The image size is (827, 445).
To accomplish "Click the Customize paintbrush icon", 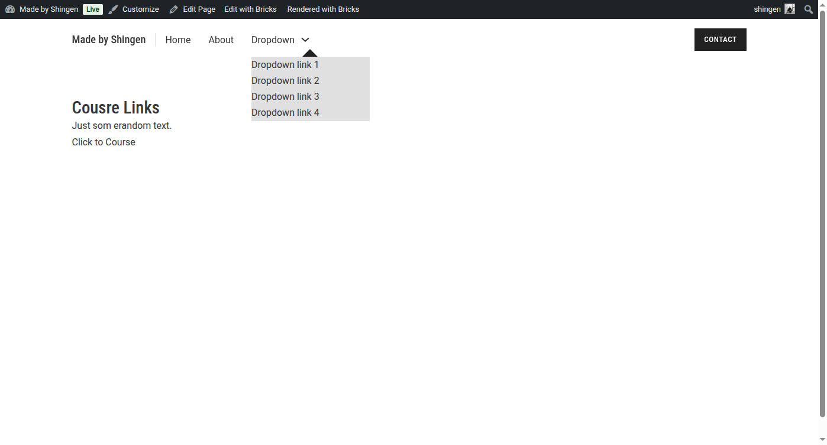I will click(113, 9).
